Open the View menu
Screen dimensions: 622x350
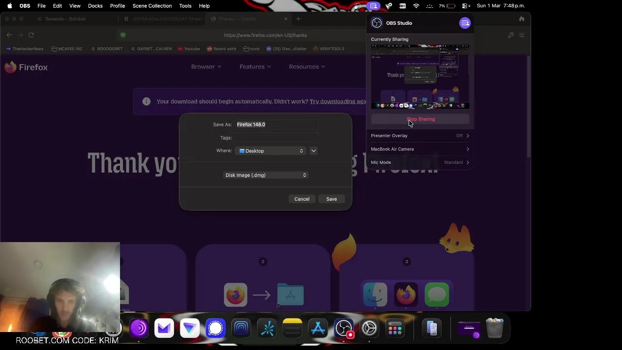(x=75, y=6)
